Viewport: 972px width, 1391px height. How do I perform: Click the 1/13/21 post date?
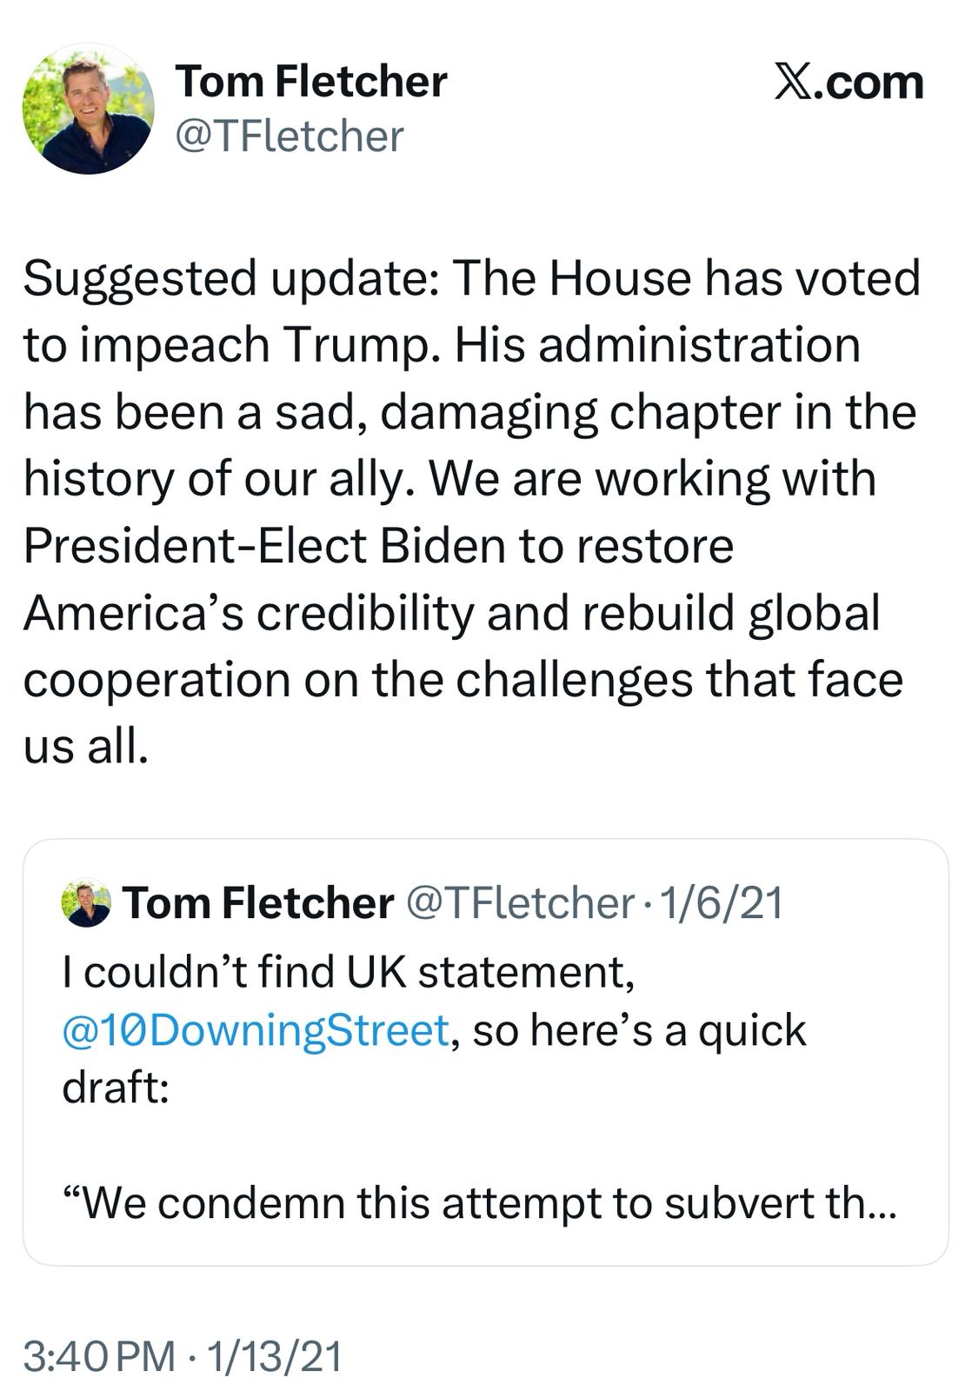274,1356
